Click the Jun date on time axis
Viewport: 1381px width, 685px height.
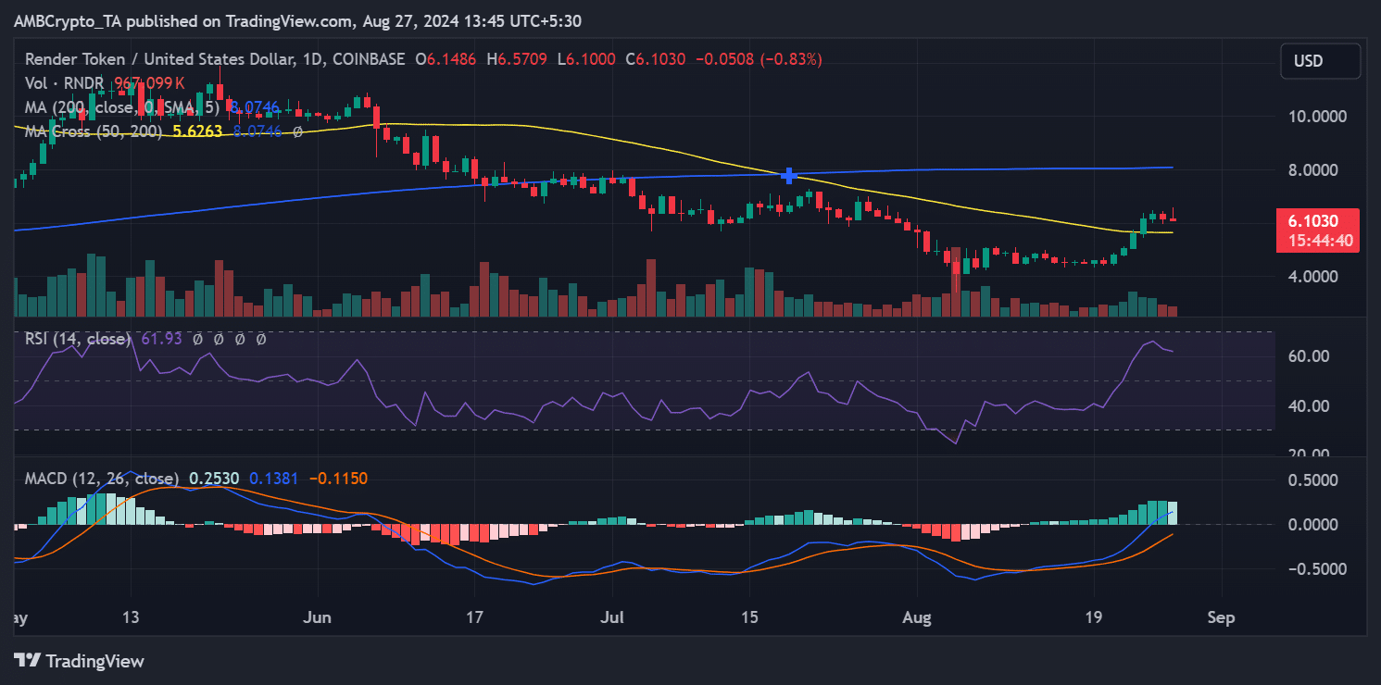(x=317, y=618)
